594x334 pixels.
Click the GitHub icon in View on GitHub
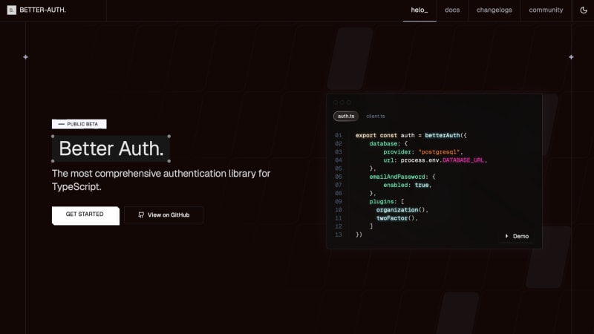point(141,215)
